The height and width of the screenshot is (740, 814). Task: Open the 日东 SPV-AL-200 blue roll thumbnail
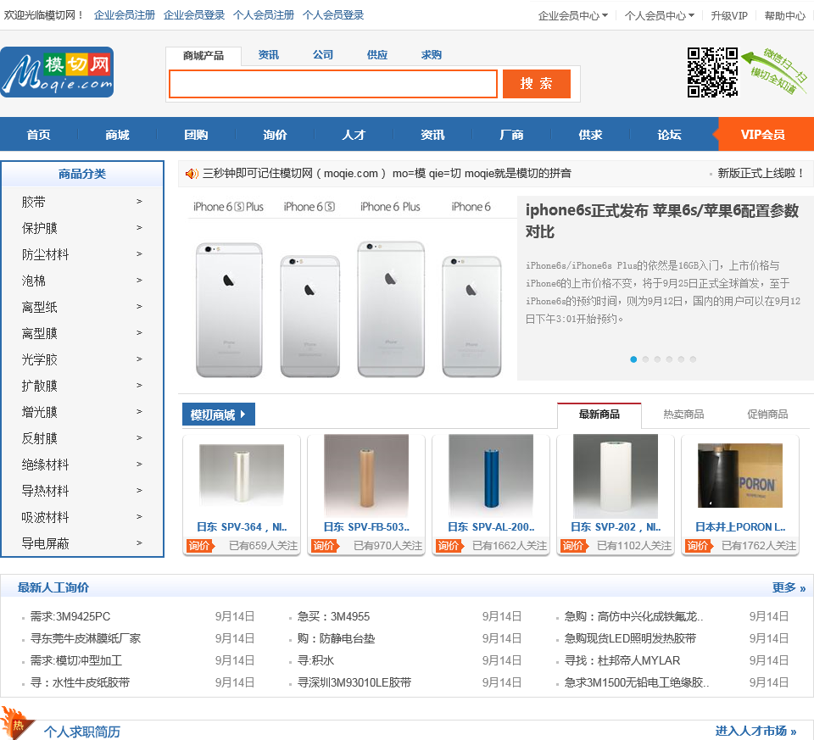click(491, 476)
